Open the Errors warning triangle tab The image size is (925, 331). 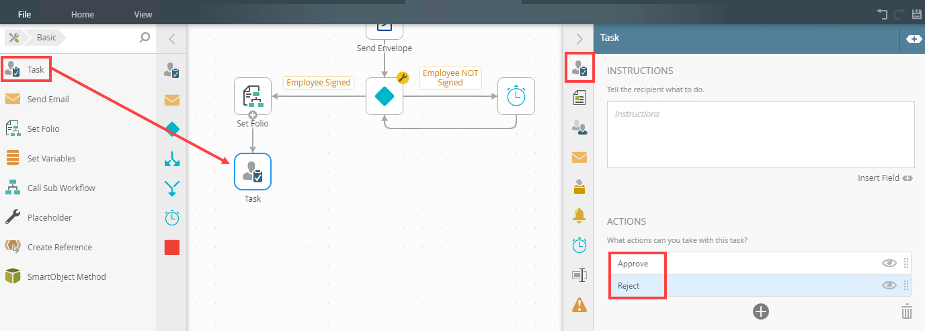tap(579, 305)
